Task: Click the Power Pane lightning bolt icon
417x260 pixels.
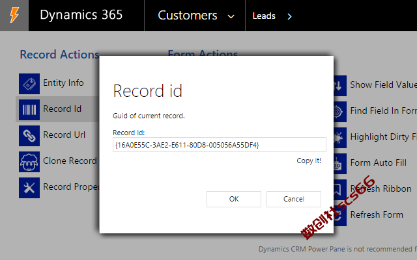Action: pos(14,16)
